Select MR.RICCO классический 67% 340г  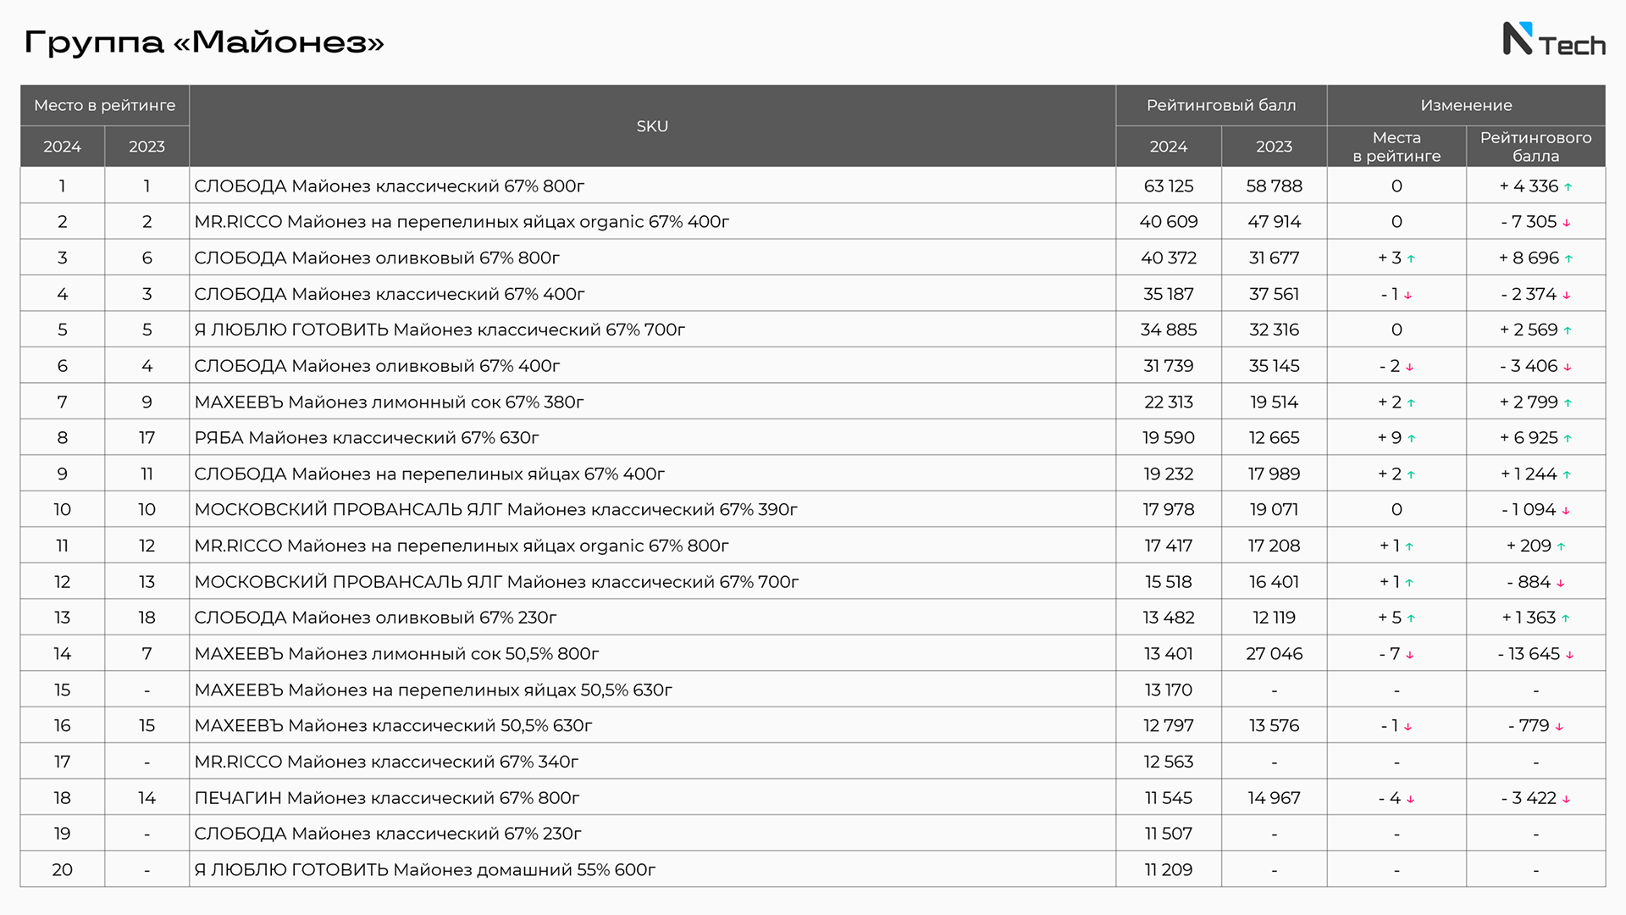pyautogui.click(x=813, y=762)
